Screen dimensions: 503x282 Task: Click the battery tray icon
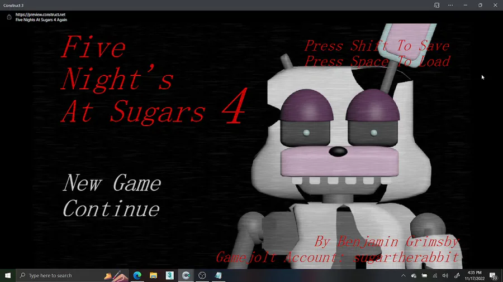(424, 276)
